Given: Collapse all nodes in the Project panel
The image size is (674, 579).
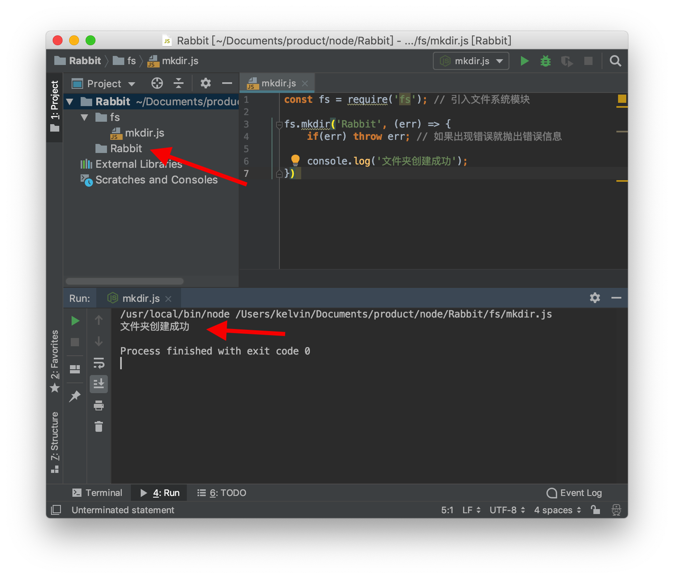Looking at the screenshot, I should [x=179, y=83].
